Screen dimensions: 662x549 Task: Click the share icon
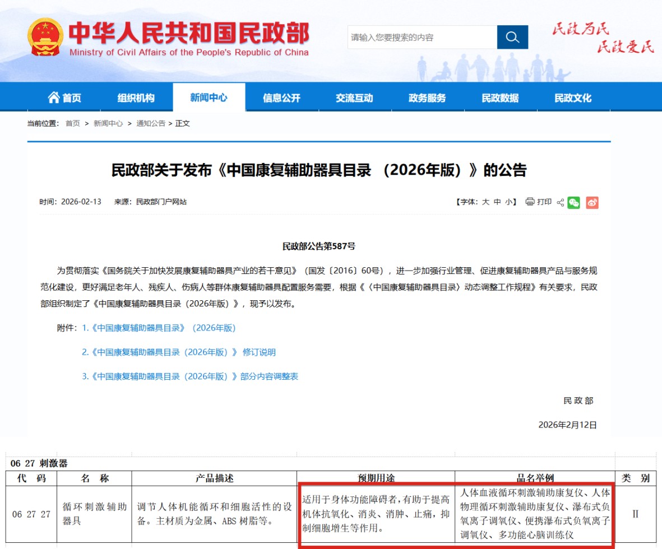coord(560,202)
